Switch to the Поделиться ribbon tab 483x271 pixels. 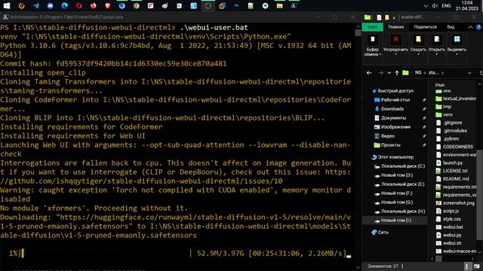(425, 27)
